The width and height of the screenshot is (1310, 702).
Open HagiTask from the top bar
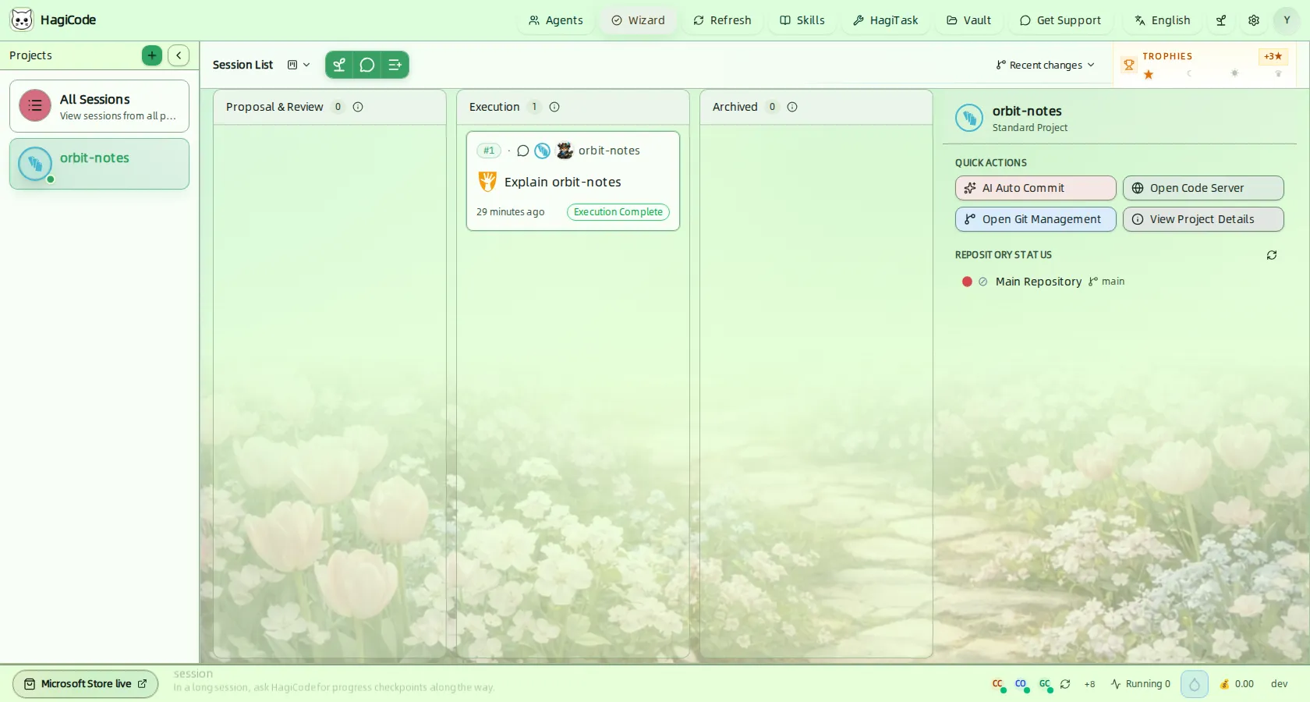[886, 20]
